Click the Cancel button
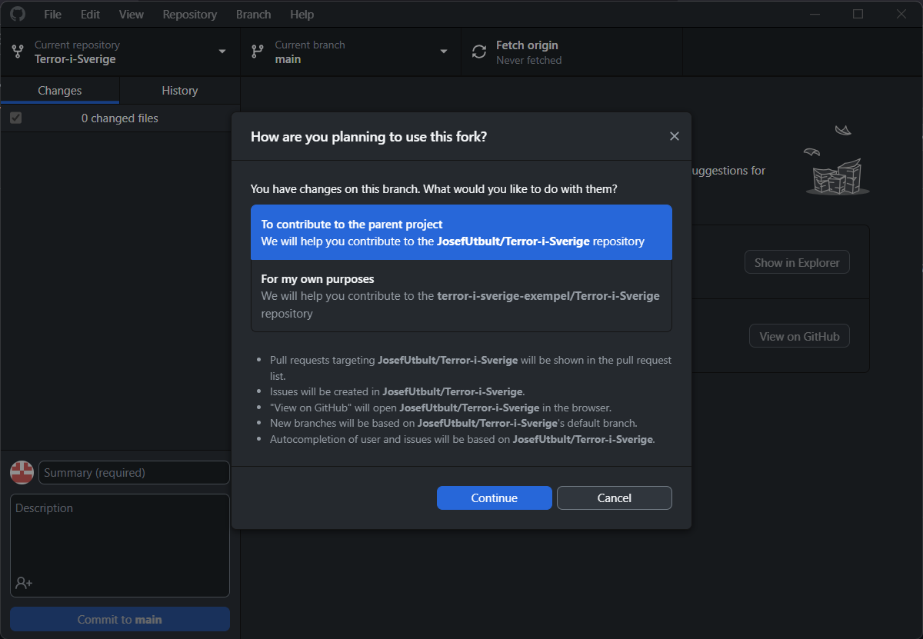This screenshot has height=639, width=923. coord(615,498)
